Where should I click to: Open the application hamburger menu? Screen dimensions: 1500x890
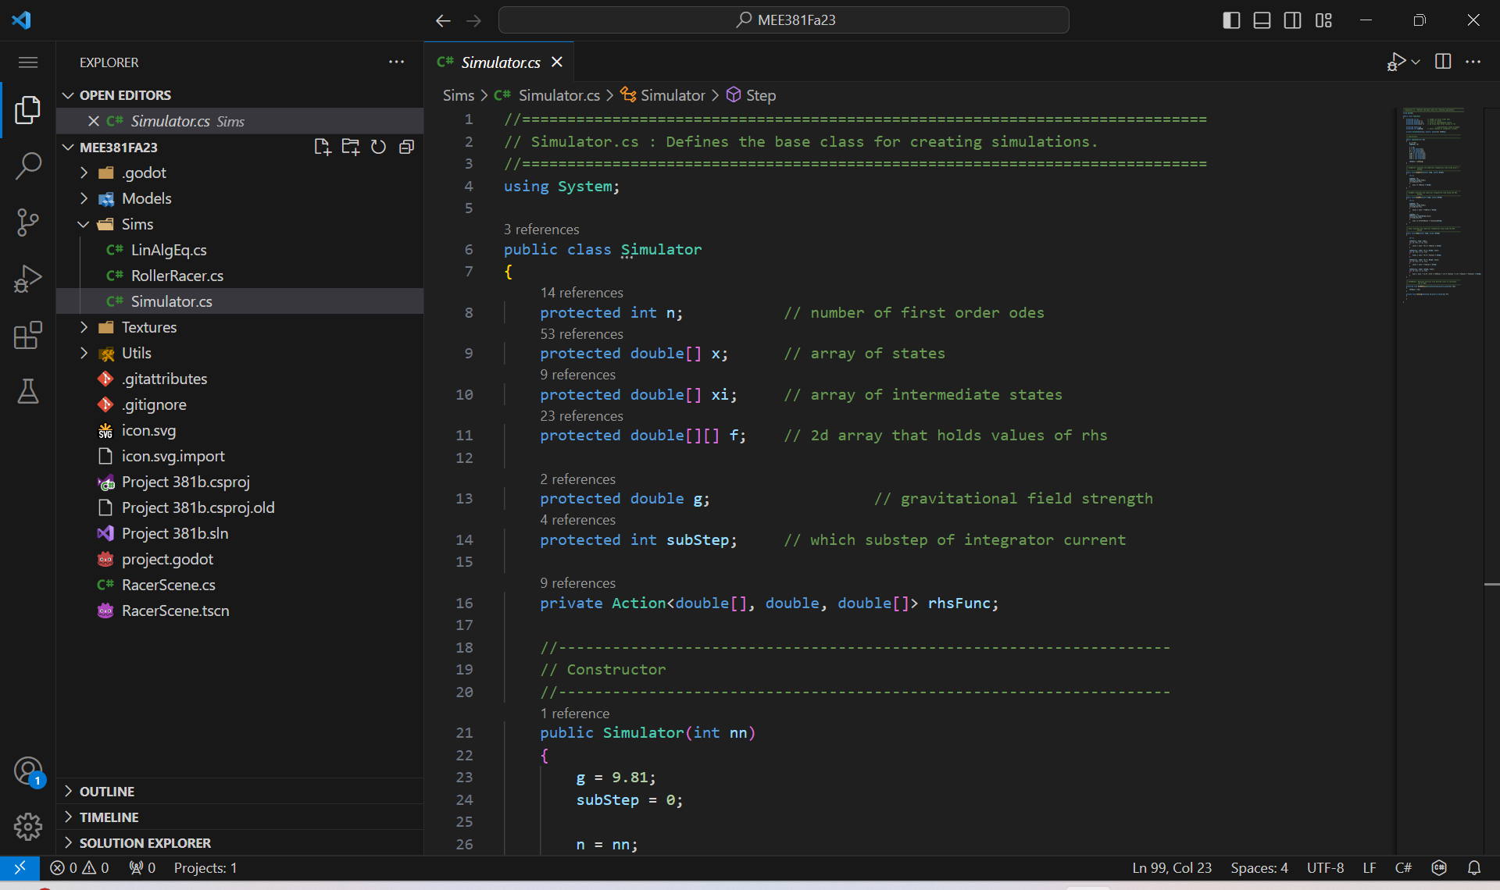coord(28,62)
